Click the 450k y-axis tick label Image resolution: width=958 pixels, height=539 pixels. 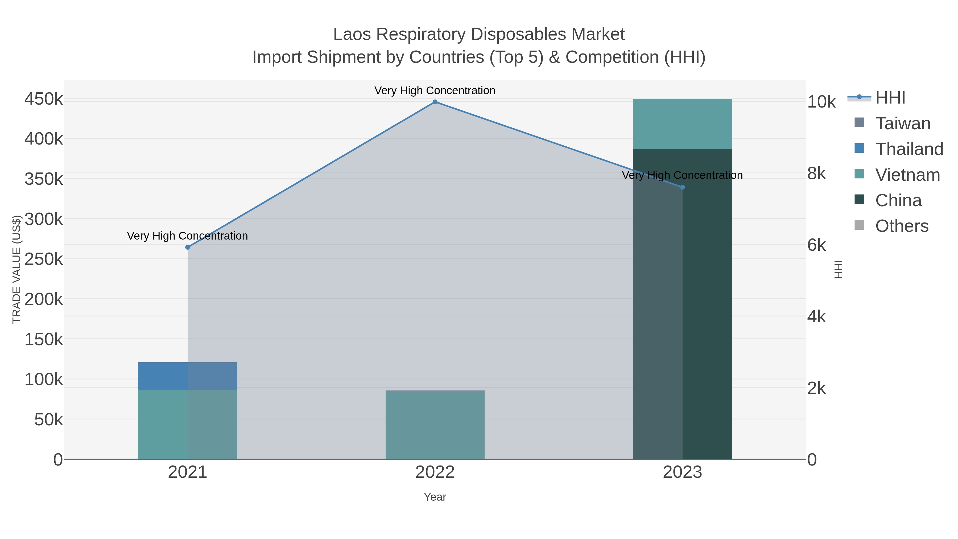tap(44, 99)
